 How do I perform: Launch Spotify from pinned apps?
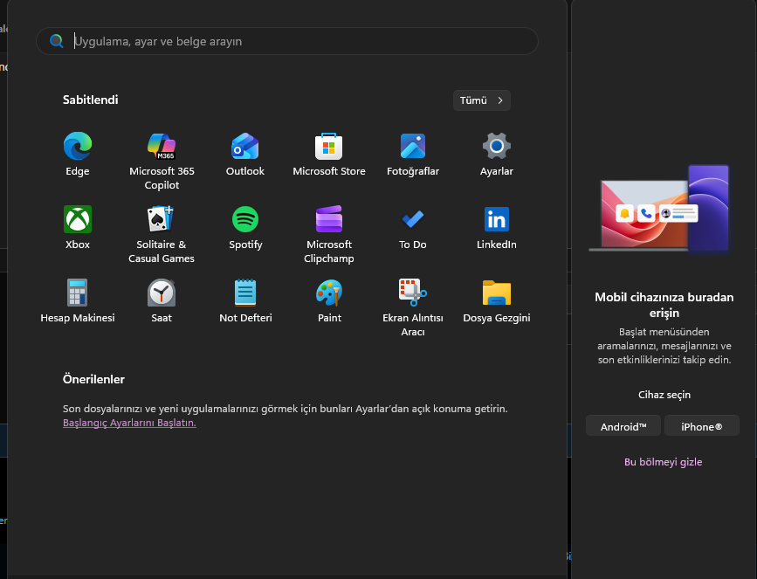coord(245,219)
